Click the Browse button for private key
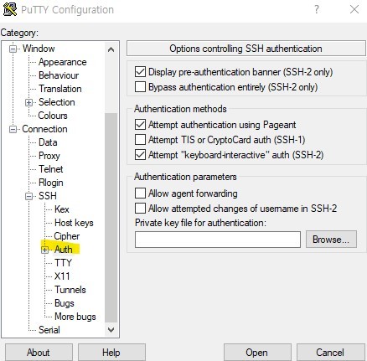 pyautogui.click(x=331, y=240)
